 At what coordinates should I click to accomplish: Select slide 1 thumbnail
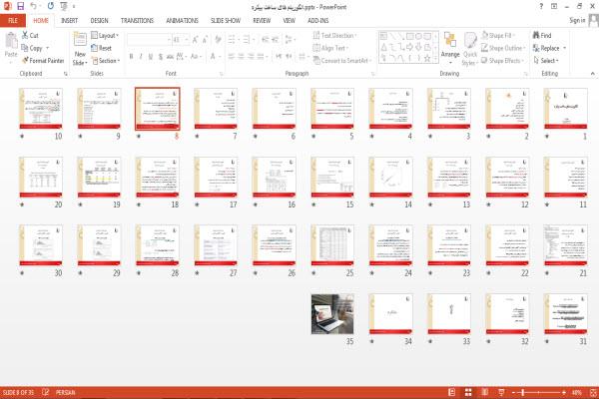pyautogui.click(x=565, y=109)
